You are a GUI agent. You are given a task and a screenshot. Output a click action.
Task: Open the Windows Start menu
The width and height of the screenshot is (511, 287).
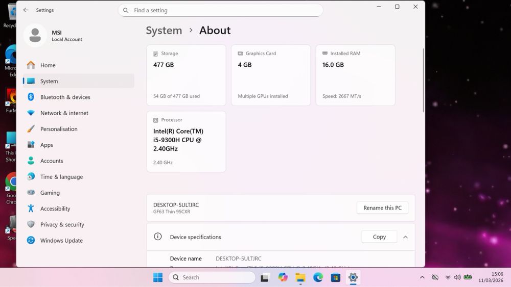158,277
